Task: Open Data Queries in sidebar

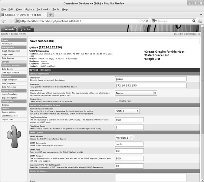Action: (8, 69)
